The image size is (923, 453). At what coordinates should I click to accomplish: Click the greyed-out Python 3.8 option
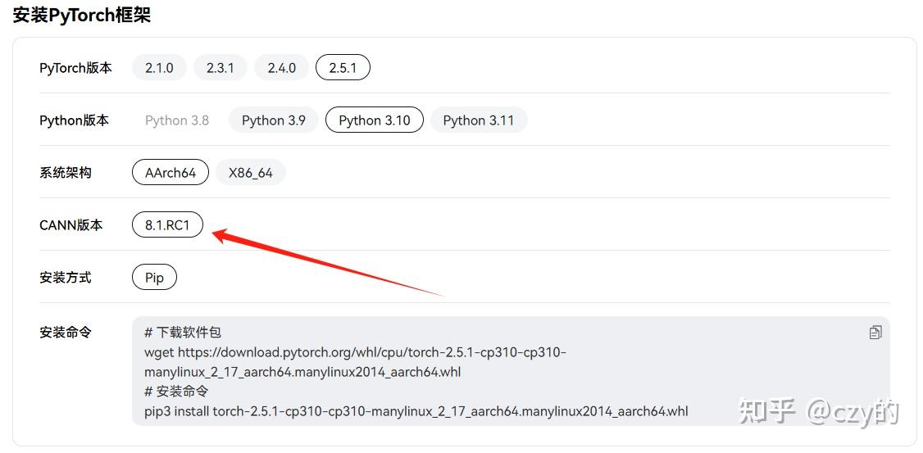pos(177,120)
